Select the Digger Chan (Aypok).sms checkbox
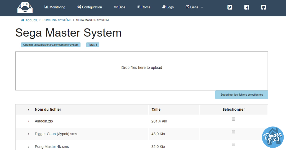The image size is (286, 150). pyautogui.click(x=234, y=132)
